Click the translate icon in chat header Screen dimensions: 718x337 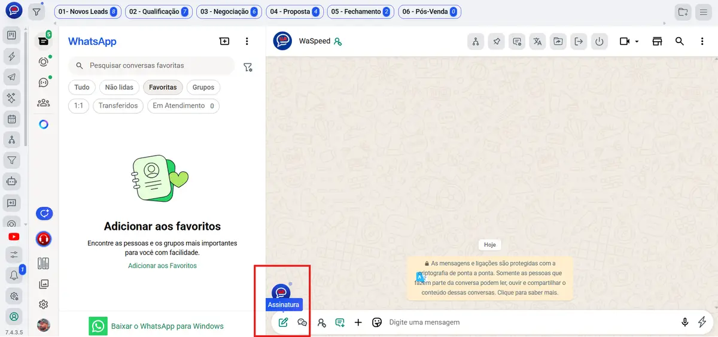click(x=537, y=41)
